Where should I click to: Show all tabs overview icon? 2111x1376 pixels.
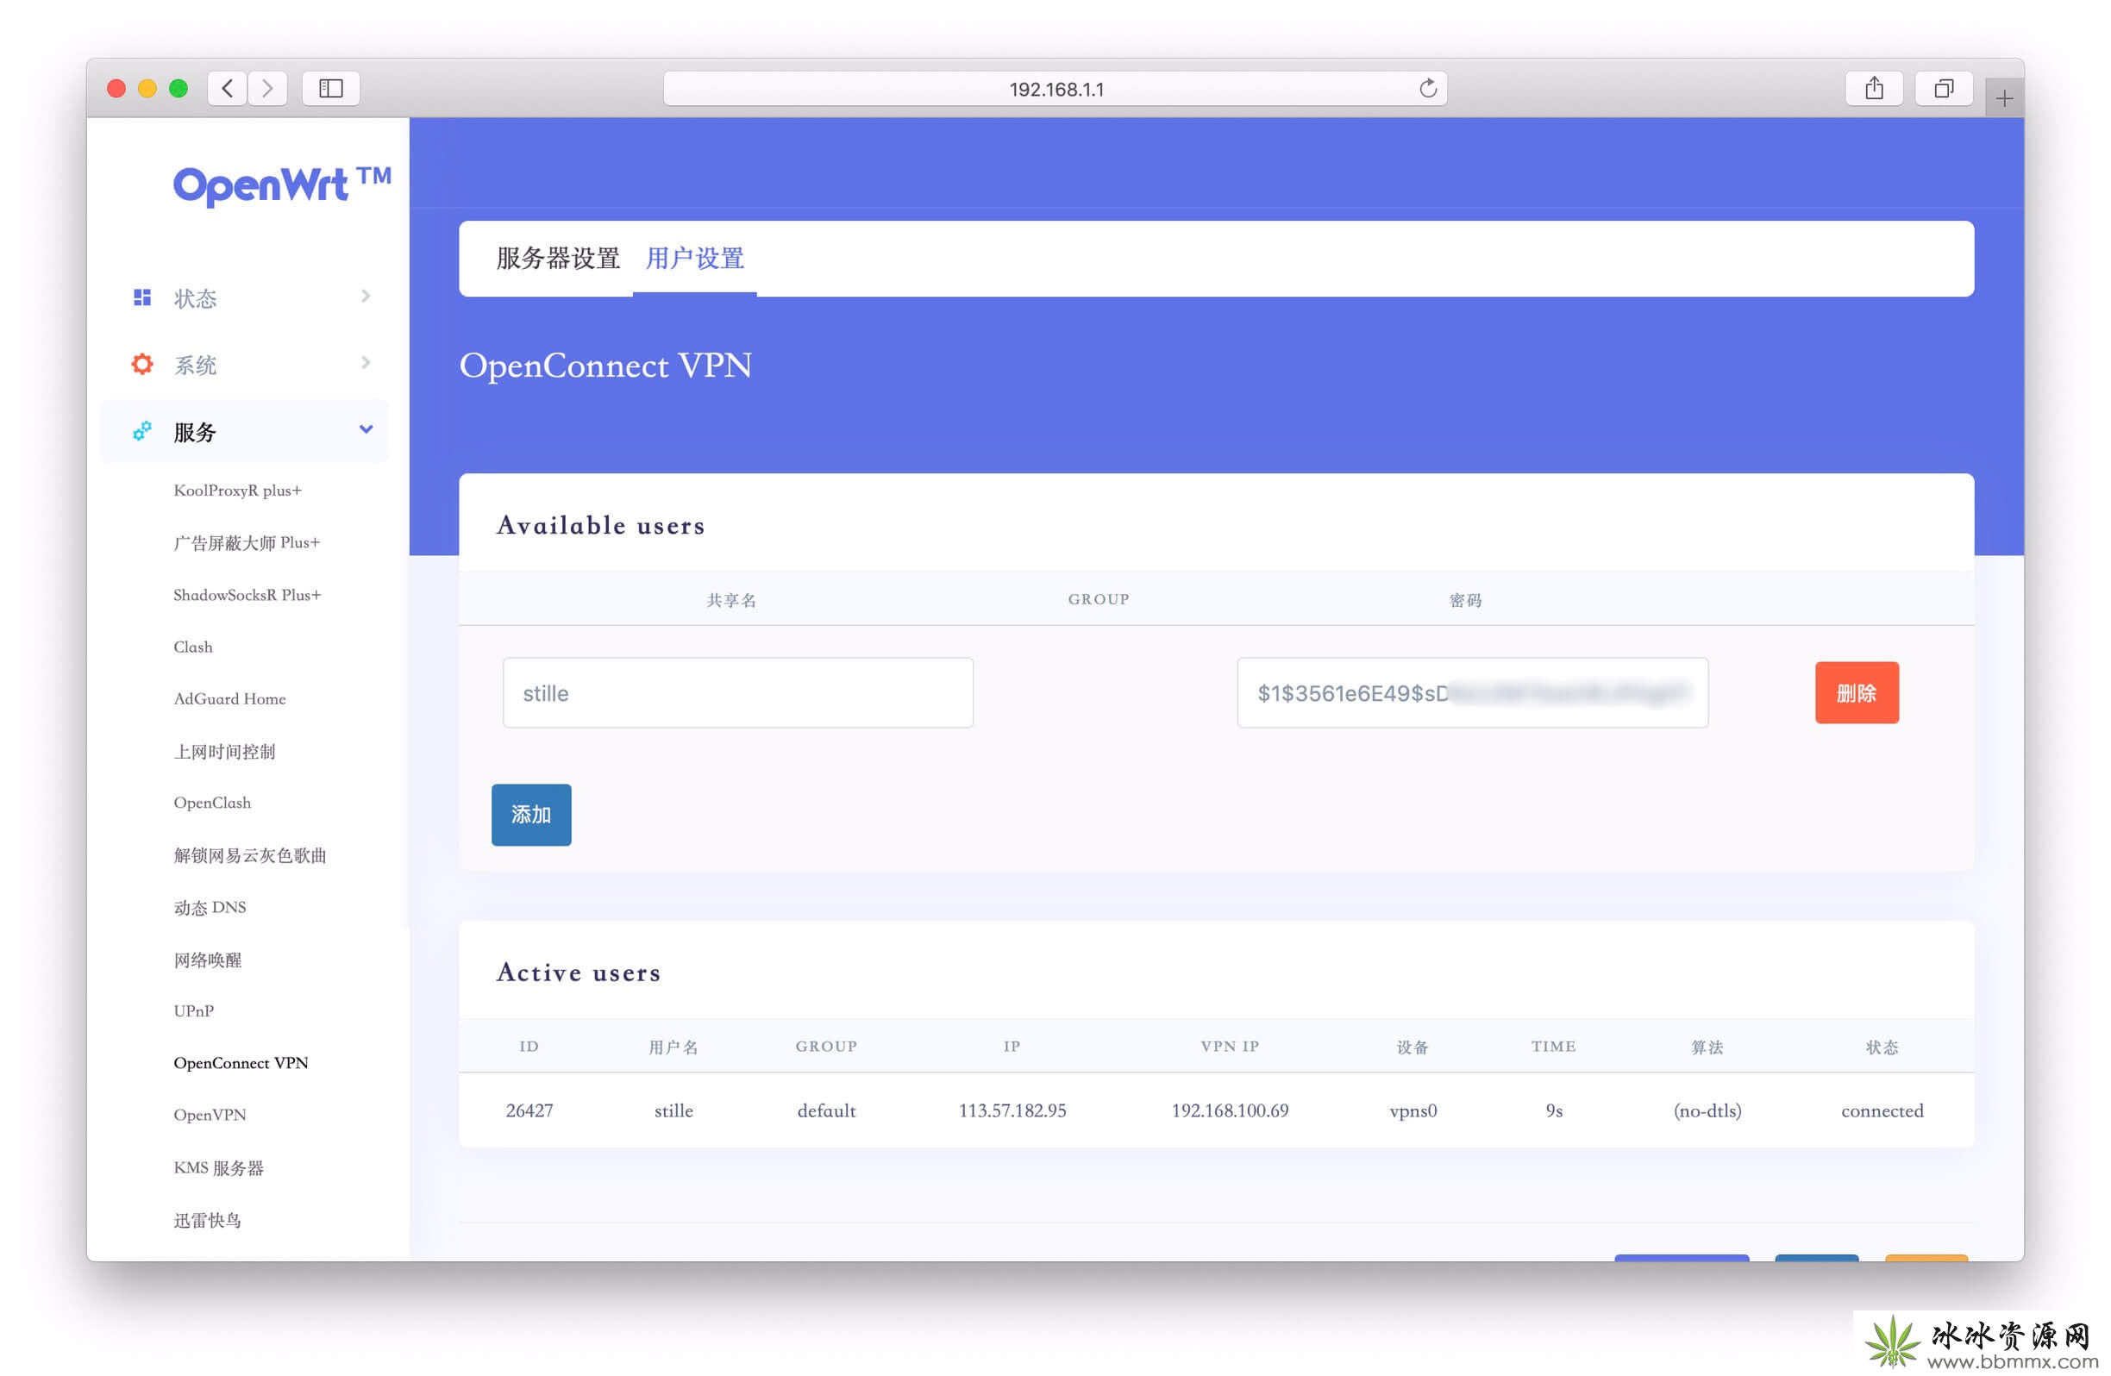coord(1944,88)
